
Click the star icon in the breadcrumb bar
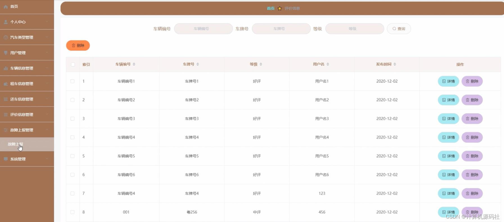tap(279, 8)
